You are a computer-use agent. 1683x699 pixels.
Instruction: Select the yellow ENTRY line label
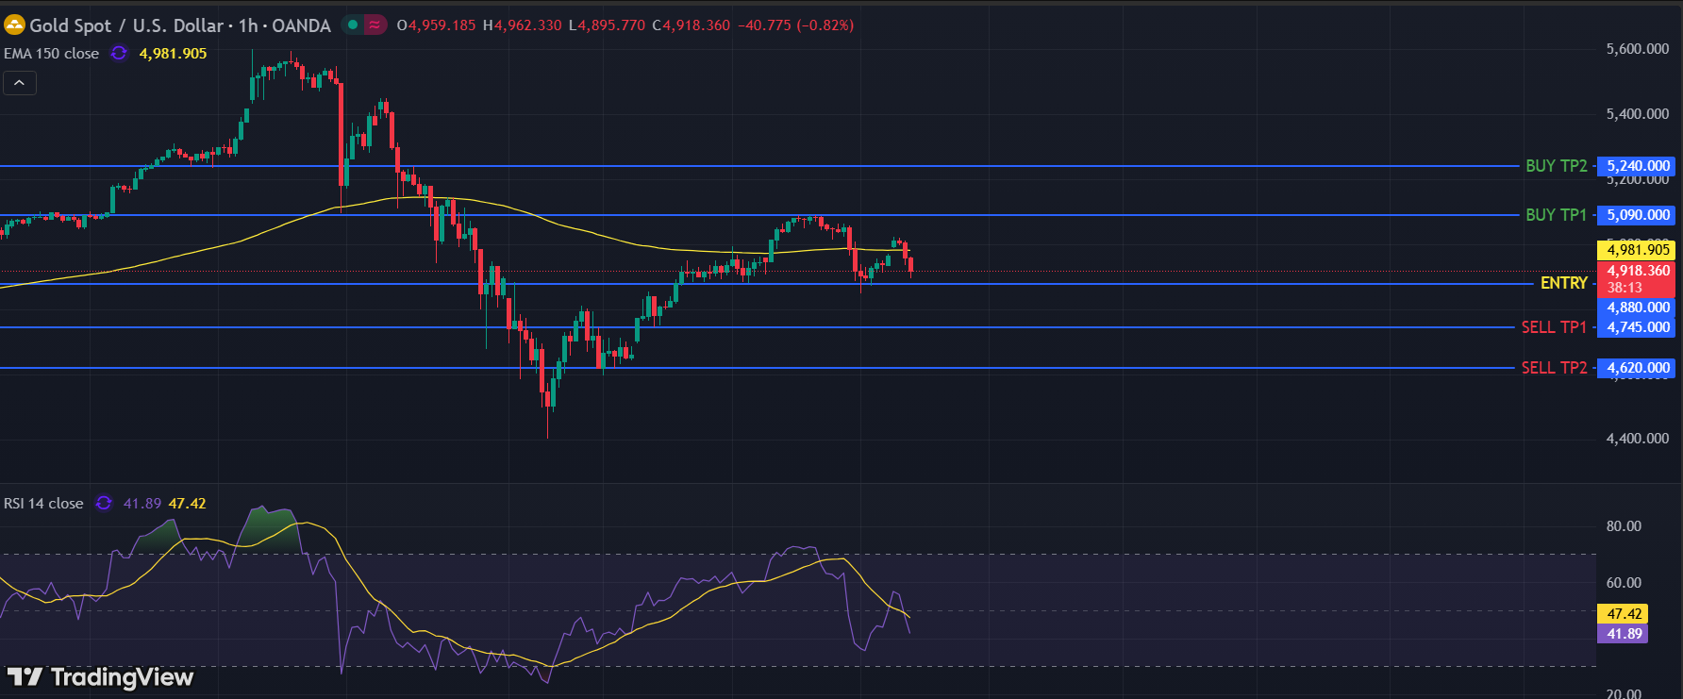(1563, 283)
